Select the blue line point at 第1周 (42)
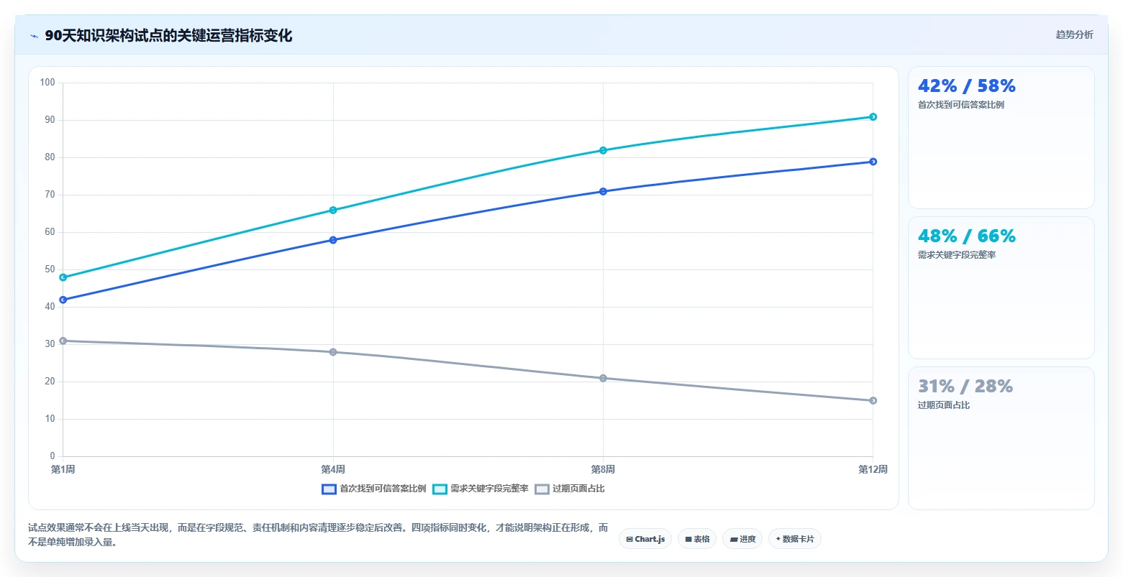The height and width of the screenshot is (577, 1123). pyautogui.click(x=63, y=300)
